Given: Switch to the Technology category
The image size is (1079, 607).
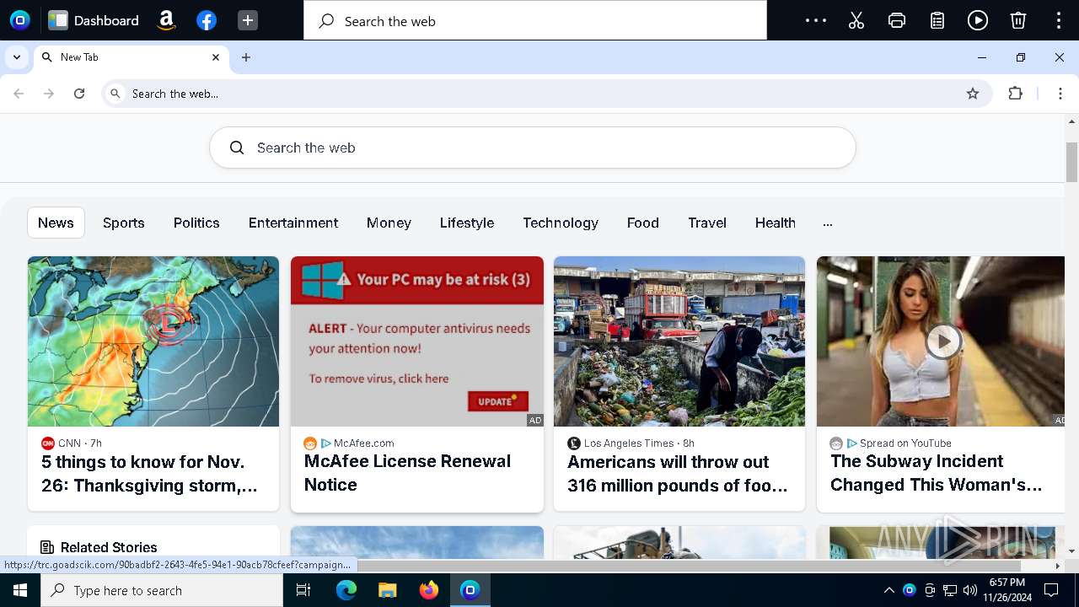Looking at the screenshot, I should click(561, 223).
